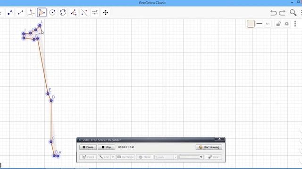The height and width of the screenshot is (169, 302).
Task: Select the Pencil drawing tool in recorder
Action: click(x=88, y=157)
